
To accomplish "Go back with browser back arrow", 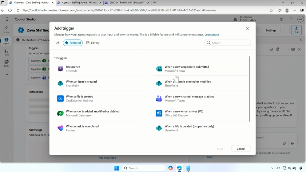I will (3, 10).
